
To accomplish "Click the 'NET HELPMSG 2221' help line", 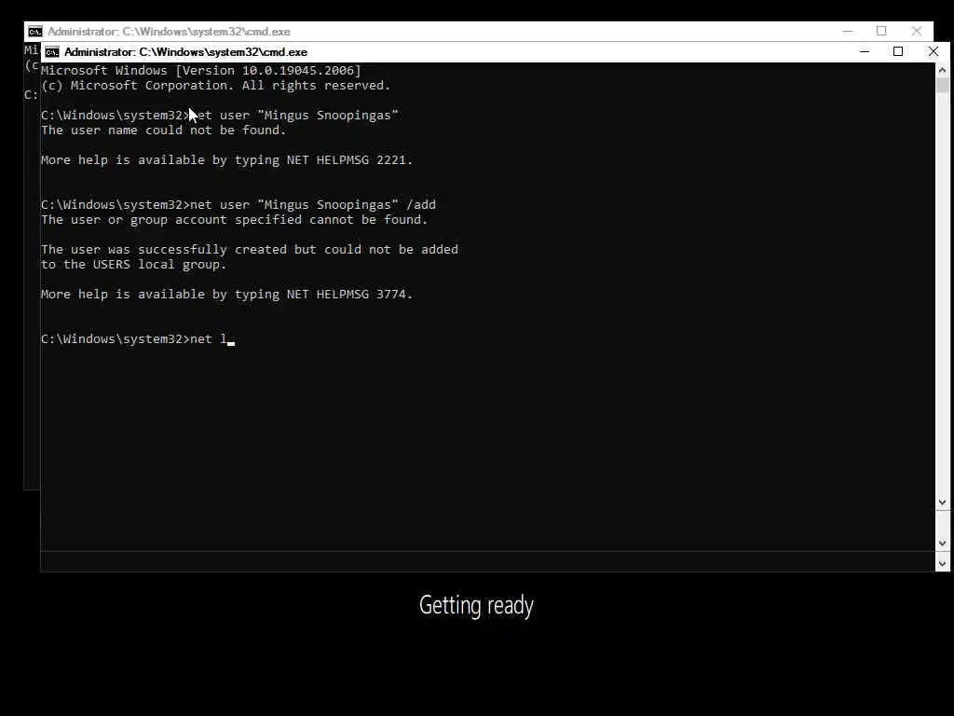I will pyautogui.click(x=226, y=160).
